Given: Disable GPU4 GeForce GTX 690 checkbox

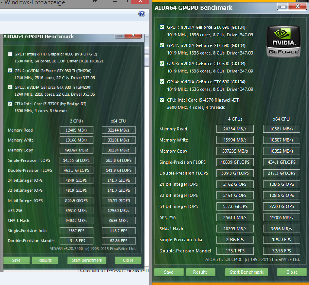Looking at the screenshot, I should [162, 82].
